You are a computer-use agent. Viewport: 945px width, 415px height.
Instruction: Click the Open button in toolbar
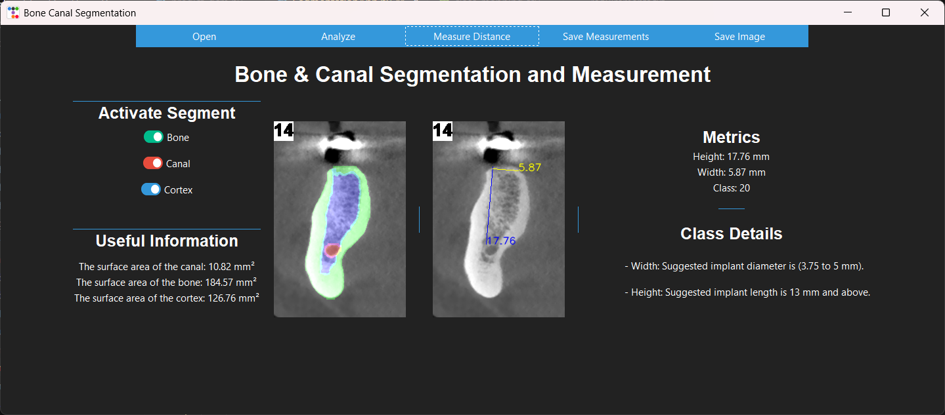pyautogui.click(x=204, y=37)
